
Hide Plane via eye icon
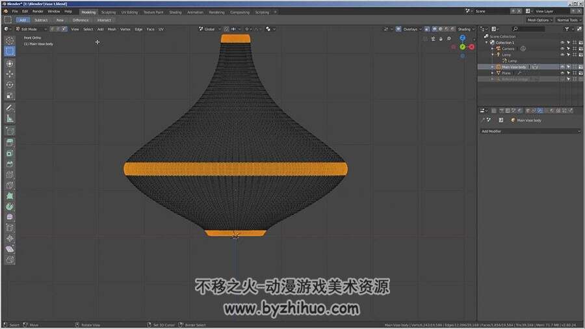562,73
